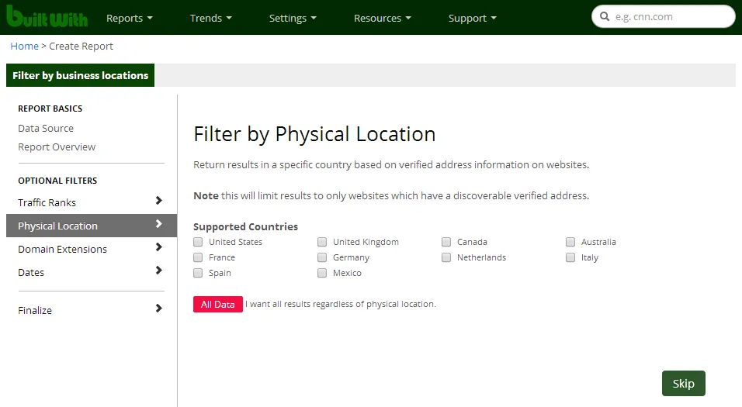This screenshot has width=742, height=407.
Task: Select Physical Location in sidebar
Action: tap(58, 226)
